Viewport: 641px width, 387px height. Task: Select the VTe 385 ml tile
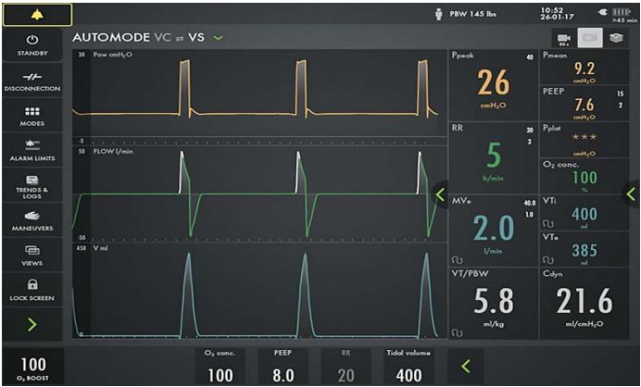(x=584, y=249)
